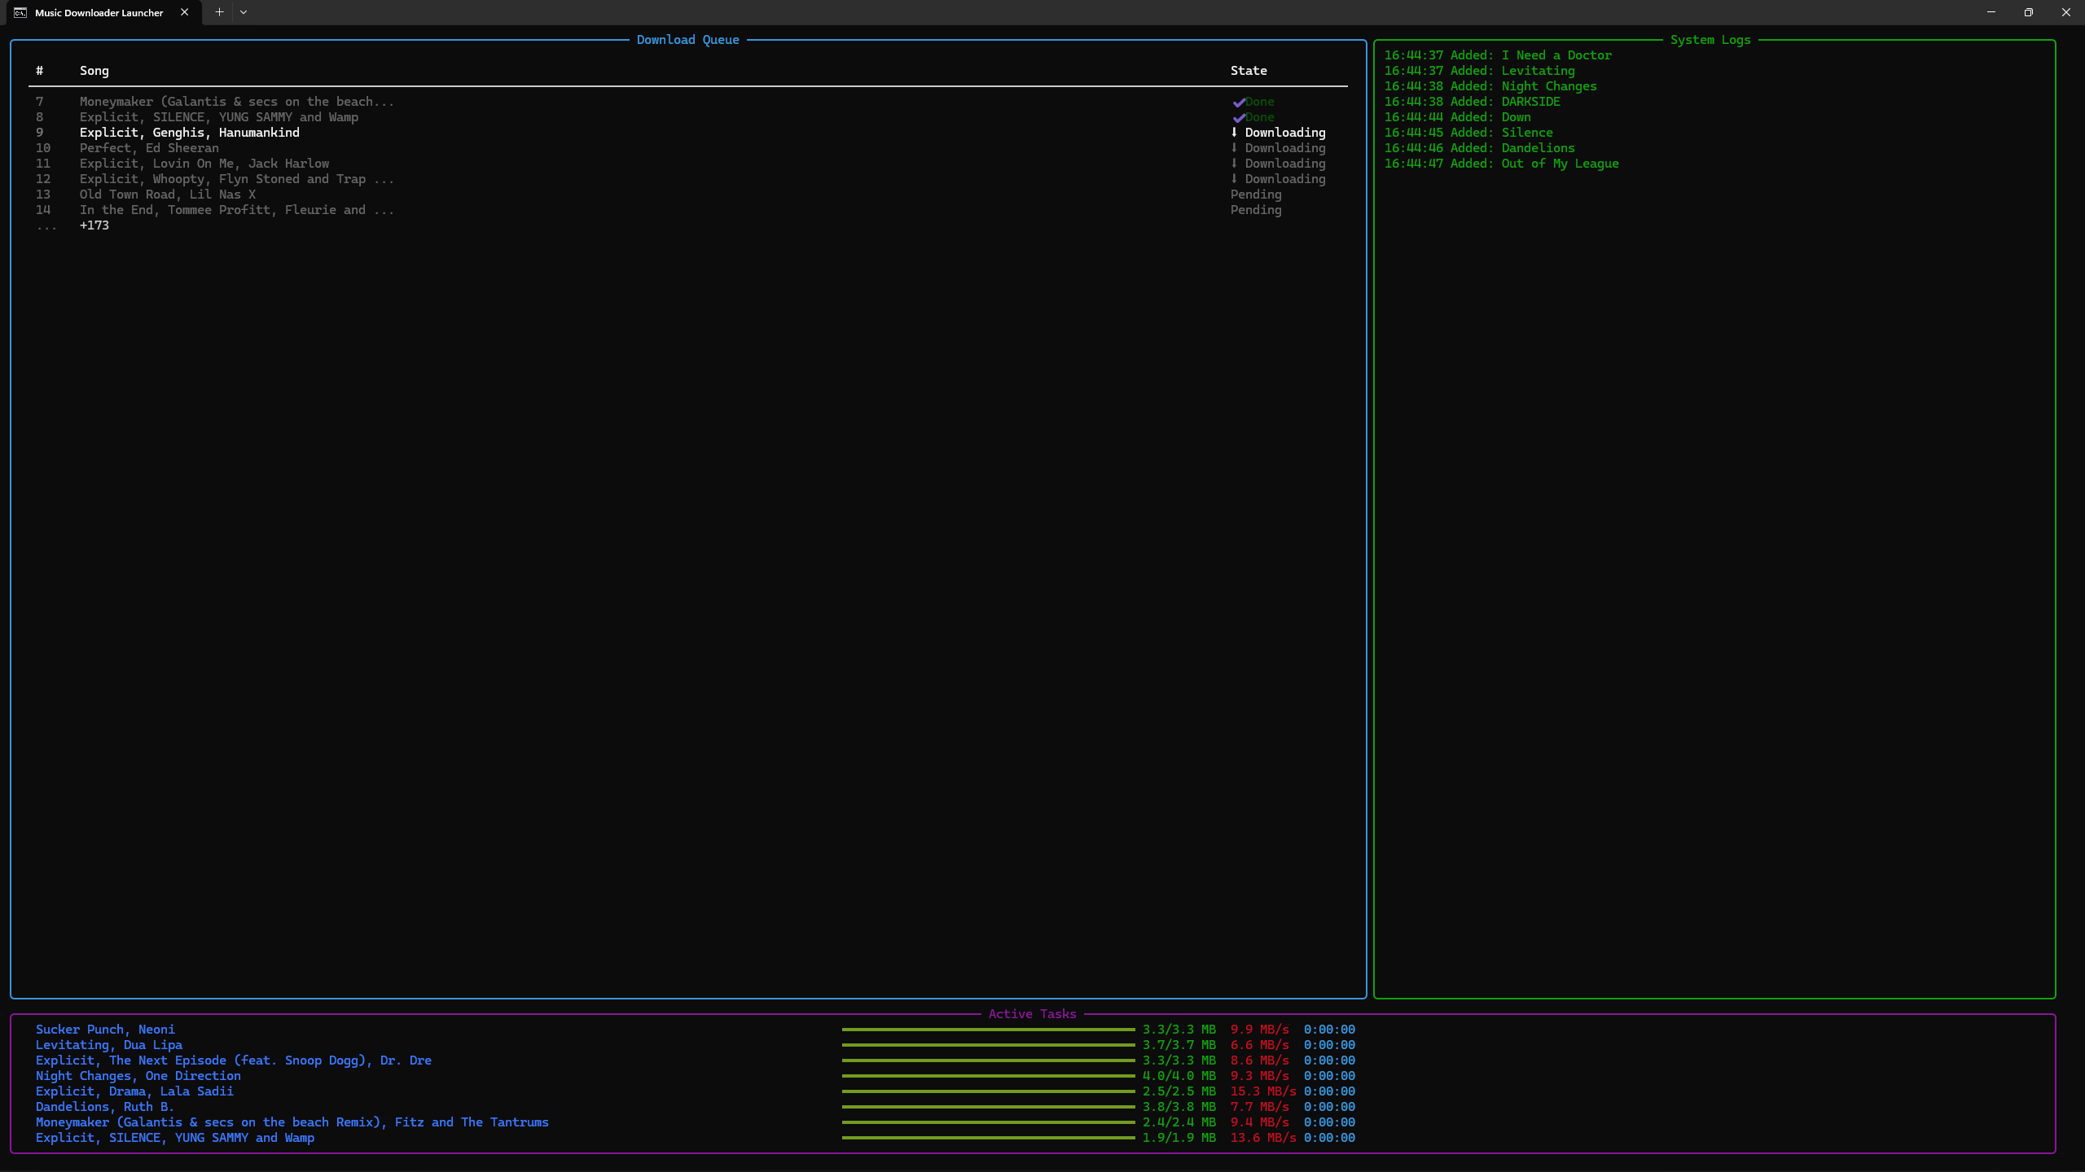Click the download arrow on Whoopty row
Image resolution: width=2085 pixels, height=1172 pixels.
(x=1234, y=179)
